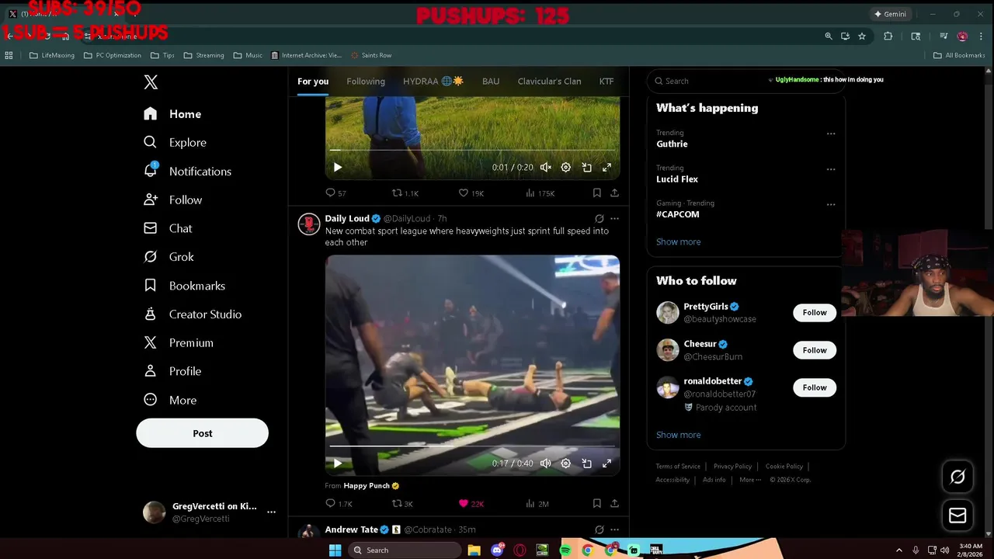Open Chat in sidebar

[168, 228]
